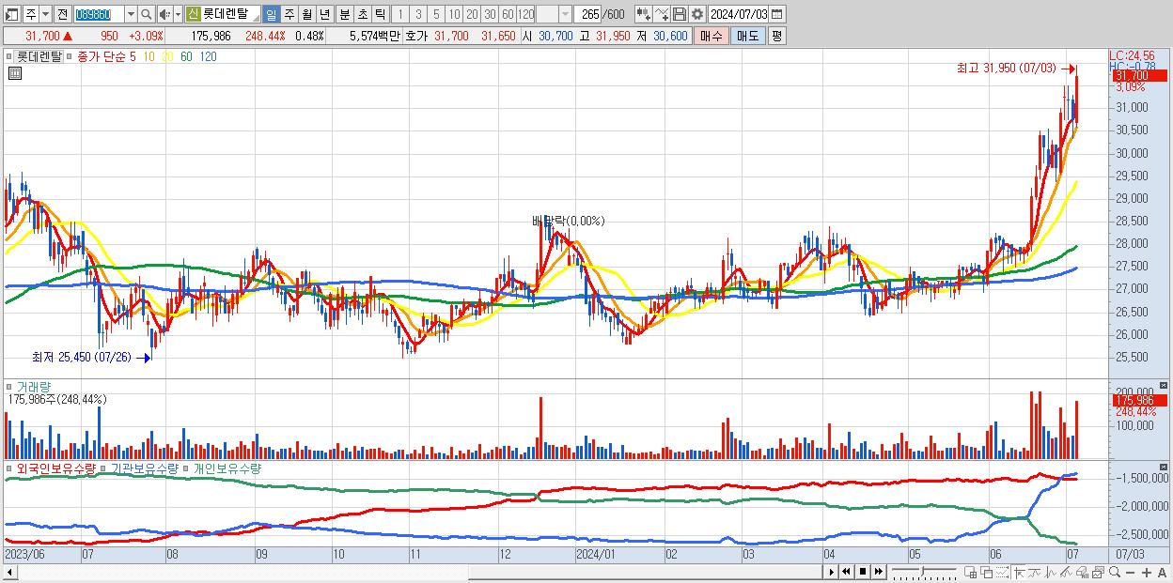
Task: Click the indicator line check icon
Action: [x=662, y=14]
